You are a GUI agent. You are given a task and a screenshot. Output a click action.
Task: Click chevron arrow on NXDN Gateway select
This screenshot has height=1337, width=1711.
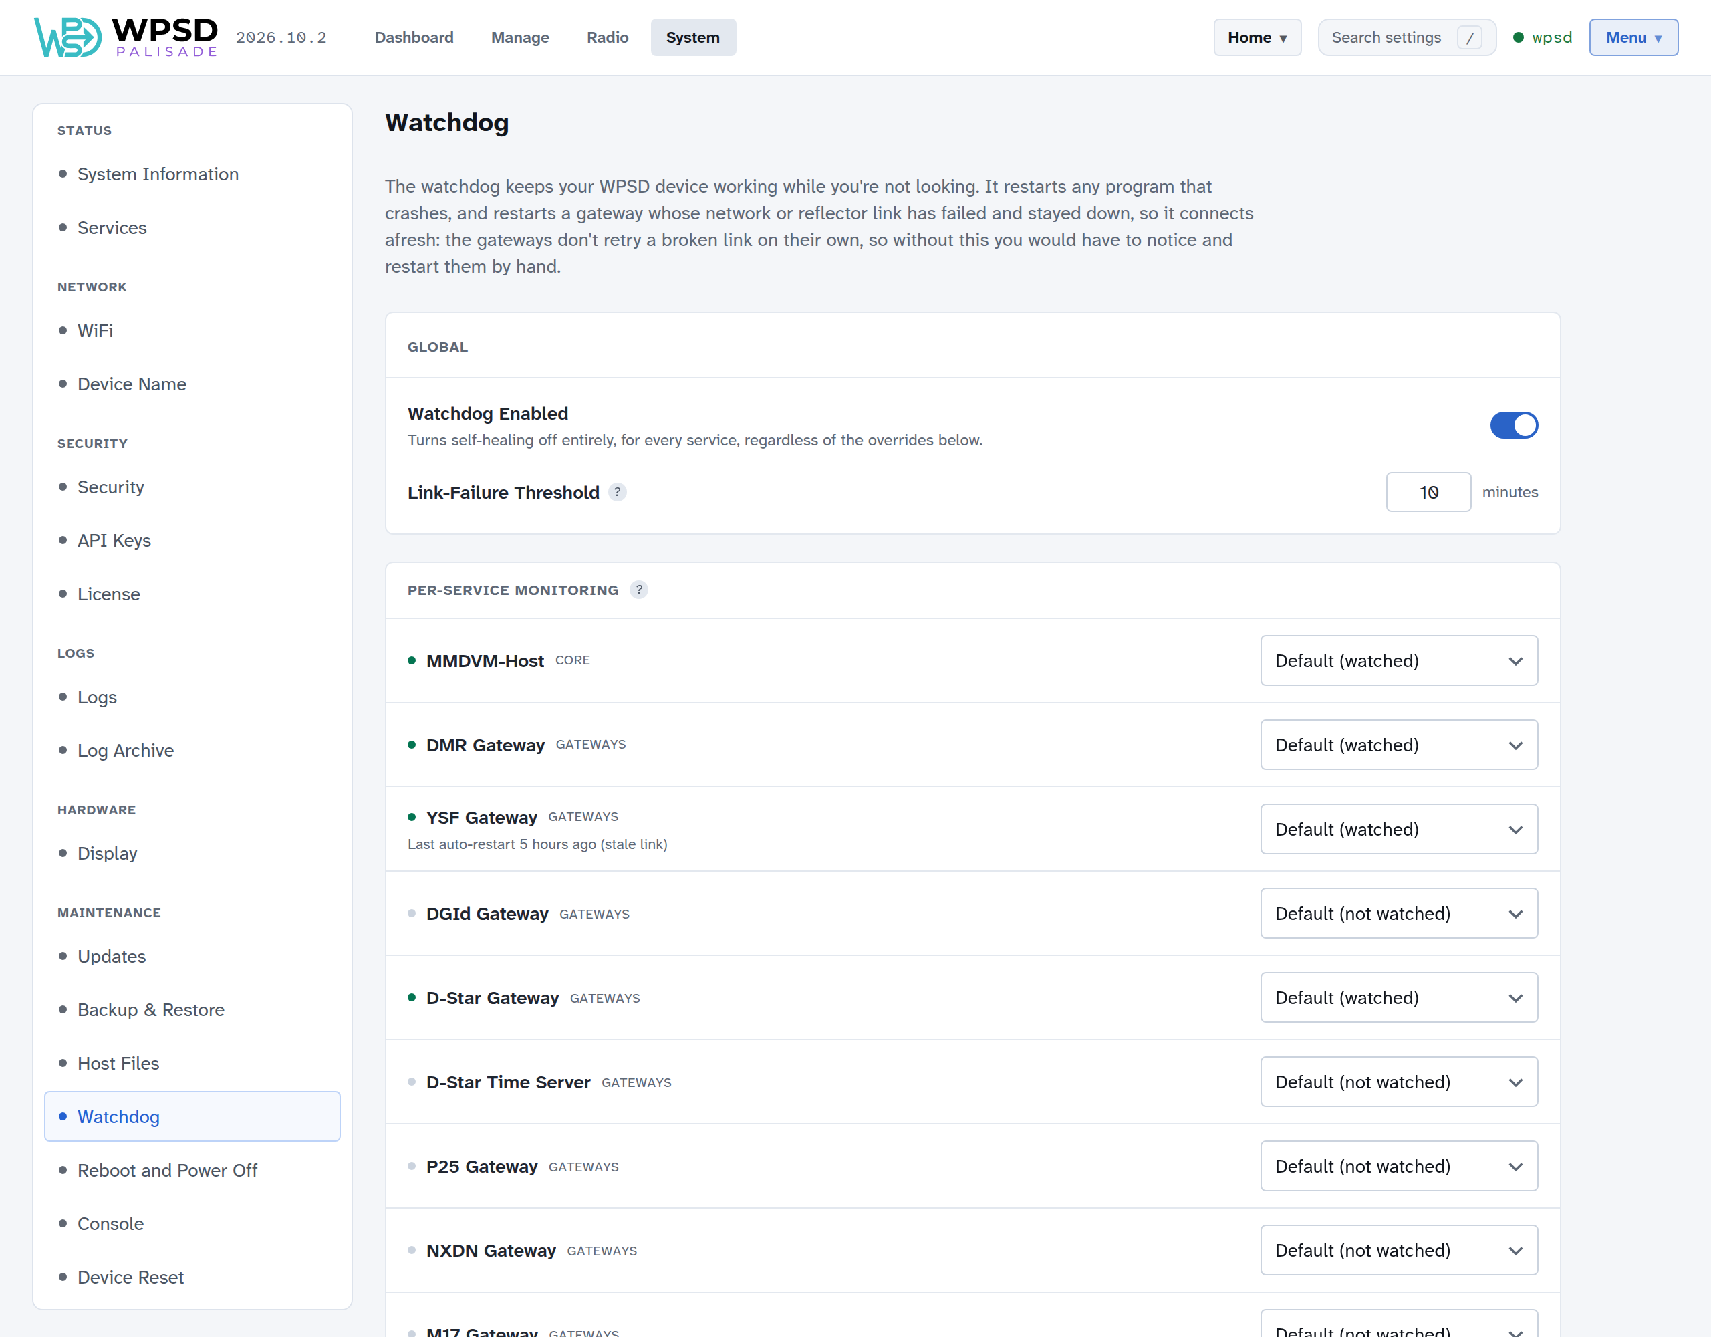[x=1516, y=1251]
